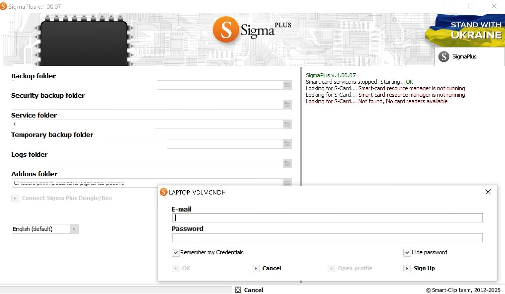The height and width of the screenshot is (294, 505).
Task: Browse for the Addons folder
Action: tap(287, 183)
